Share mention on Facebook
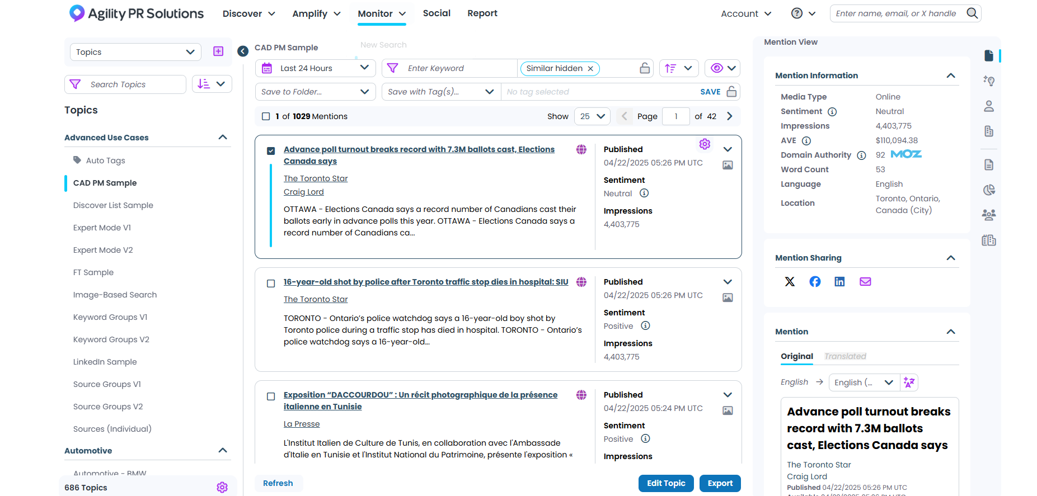Viewport: 1037px width, 496px height. (x=815, y=282)
